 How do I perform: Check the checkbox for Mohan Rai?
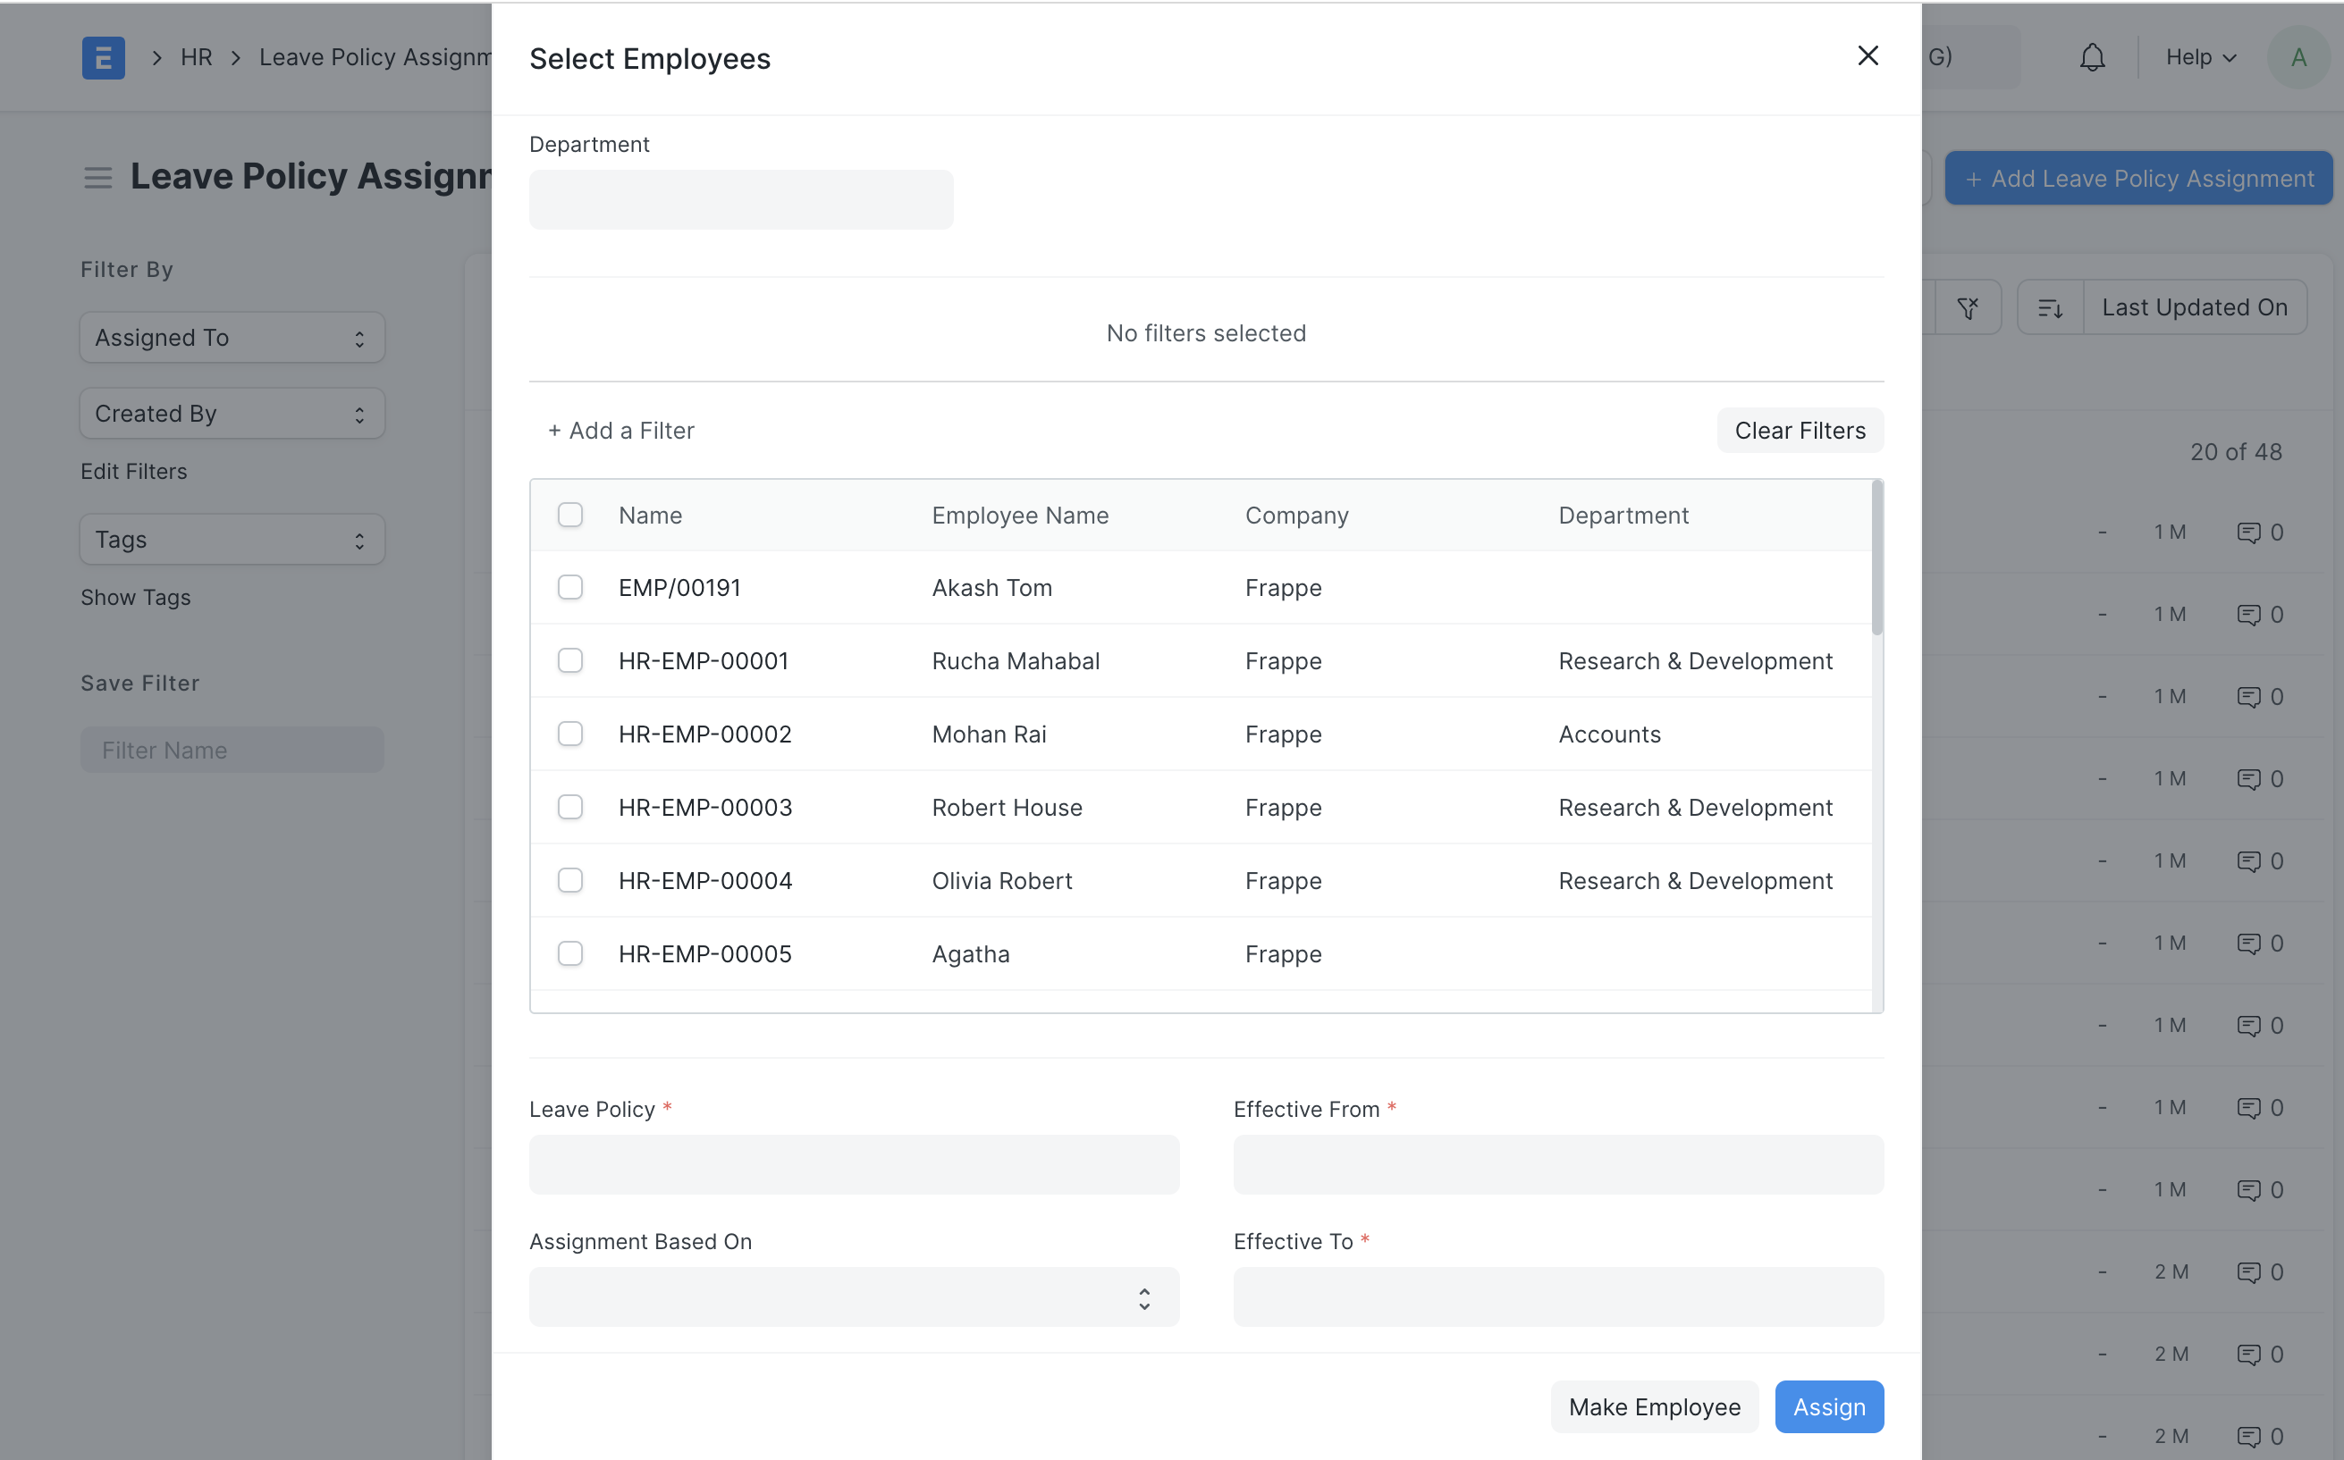pyautogui.click(x=569, y=734)
